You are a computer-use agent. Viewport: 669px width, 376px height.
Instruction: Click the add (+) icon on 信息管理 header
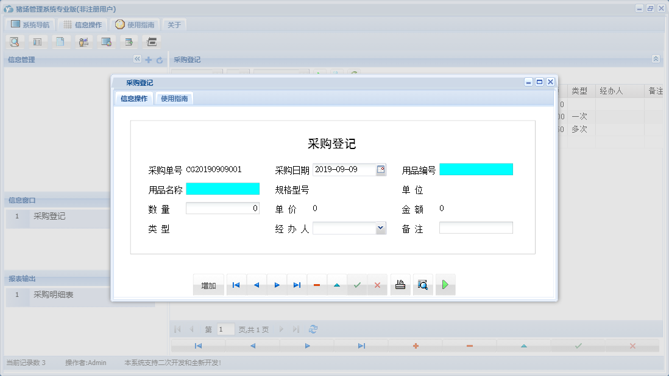[x=149, y=60]
